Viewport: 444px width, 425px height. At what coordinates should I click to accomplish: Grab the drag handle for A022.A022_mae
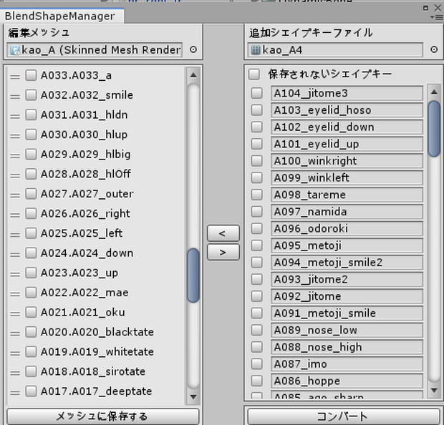15,294
